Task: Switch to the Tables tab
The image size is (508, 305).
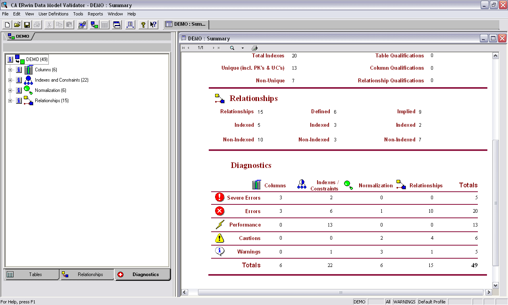Action: tap(32, 274)
